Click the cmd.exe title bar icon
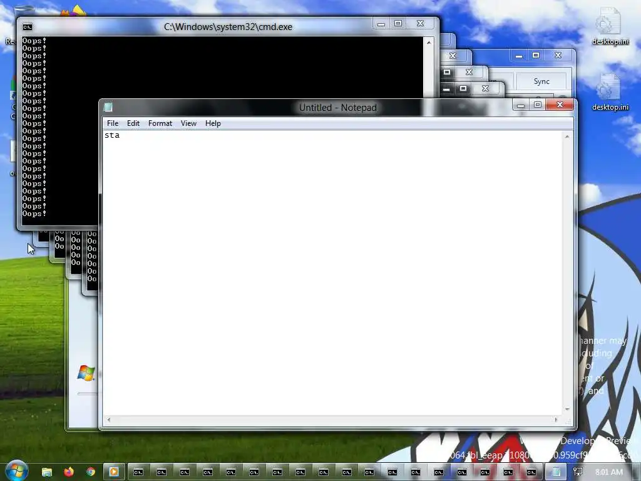This screenshot has width=641, height=481. point(28,27)
